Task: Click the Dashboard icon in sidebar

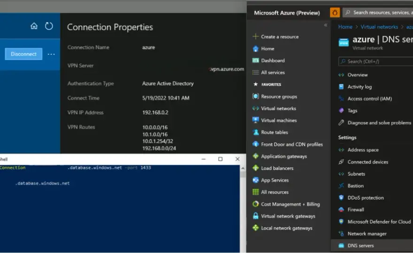Action: click(255, 60)
